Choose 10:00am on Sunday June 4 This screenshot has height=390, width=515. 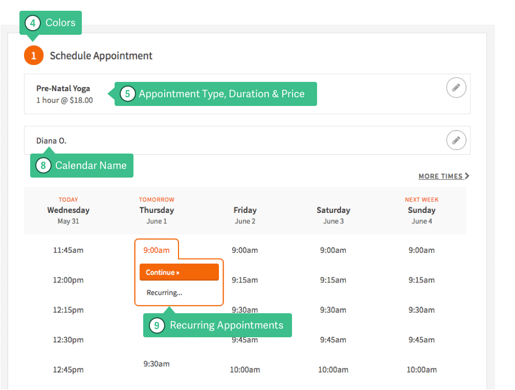421,369
